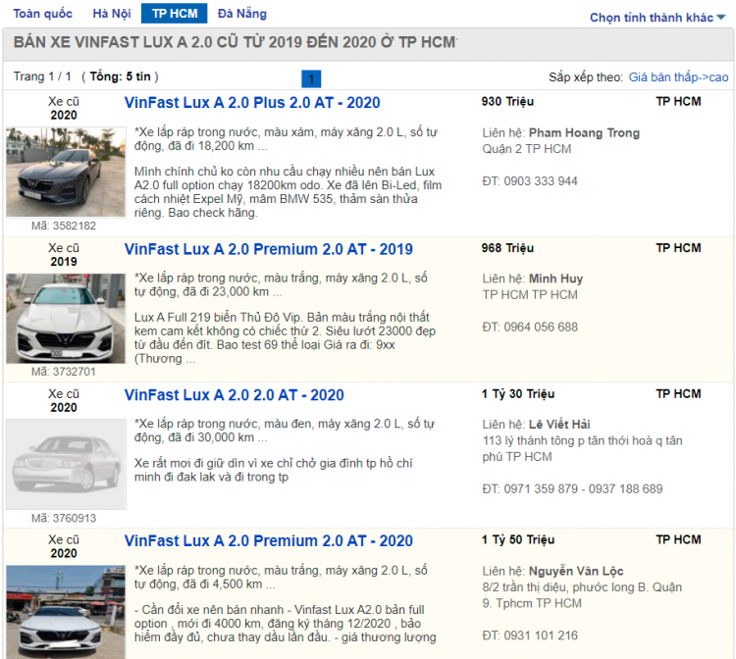Click contact name Minh Huy

555,279
